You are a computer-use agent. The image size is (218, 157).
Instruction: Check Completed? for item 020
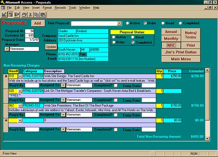point(115,100)
